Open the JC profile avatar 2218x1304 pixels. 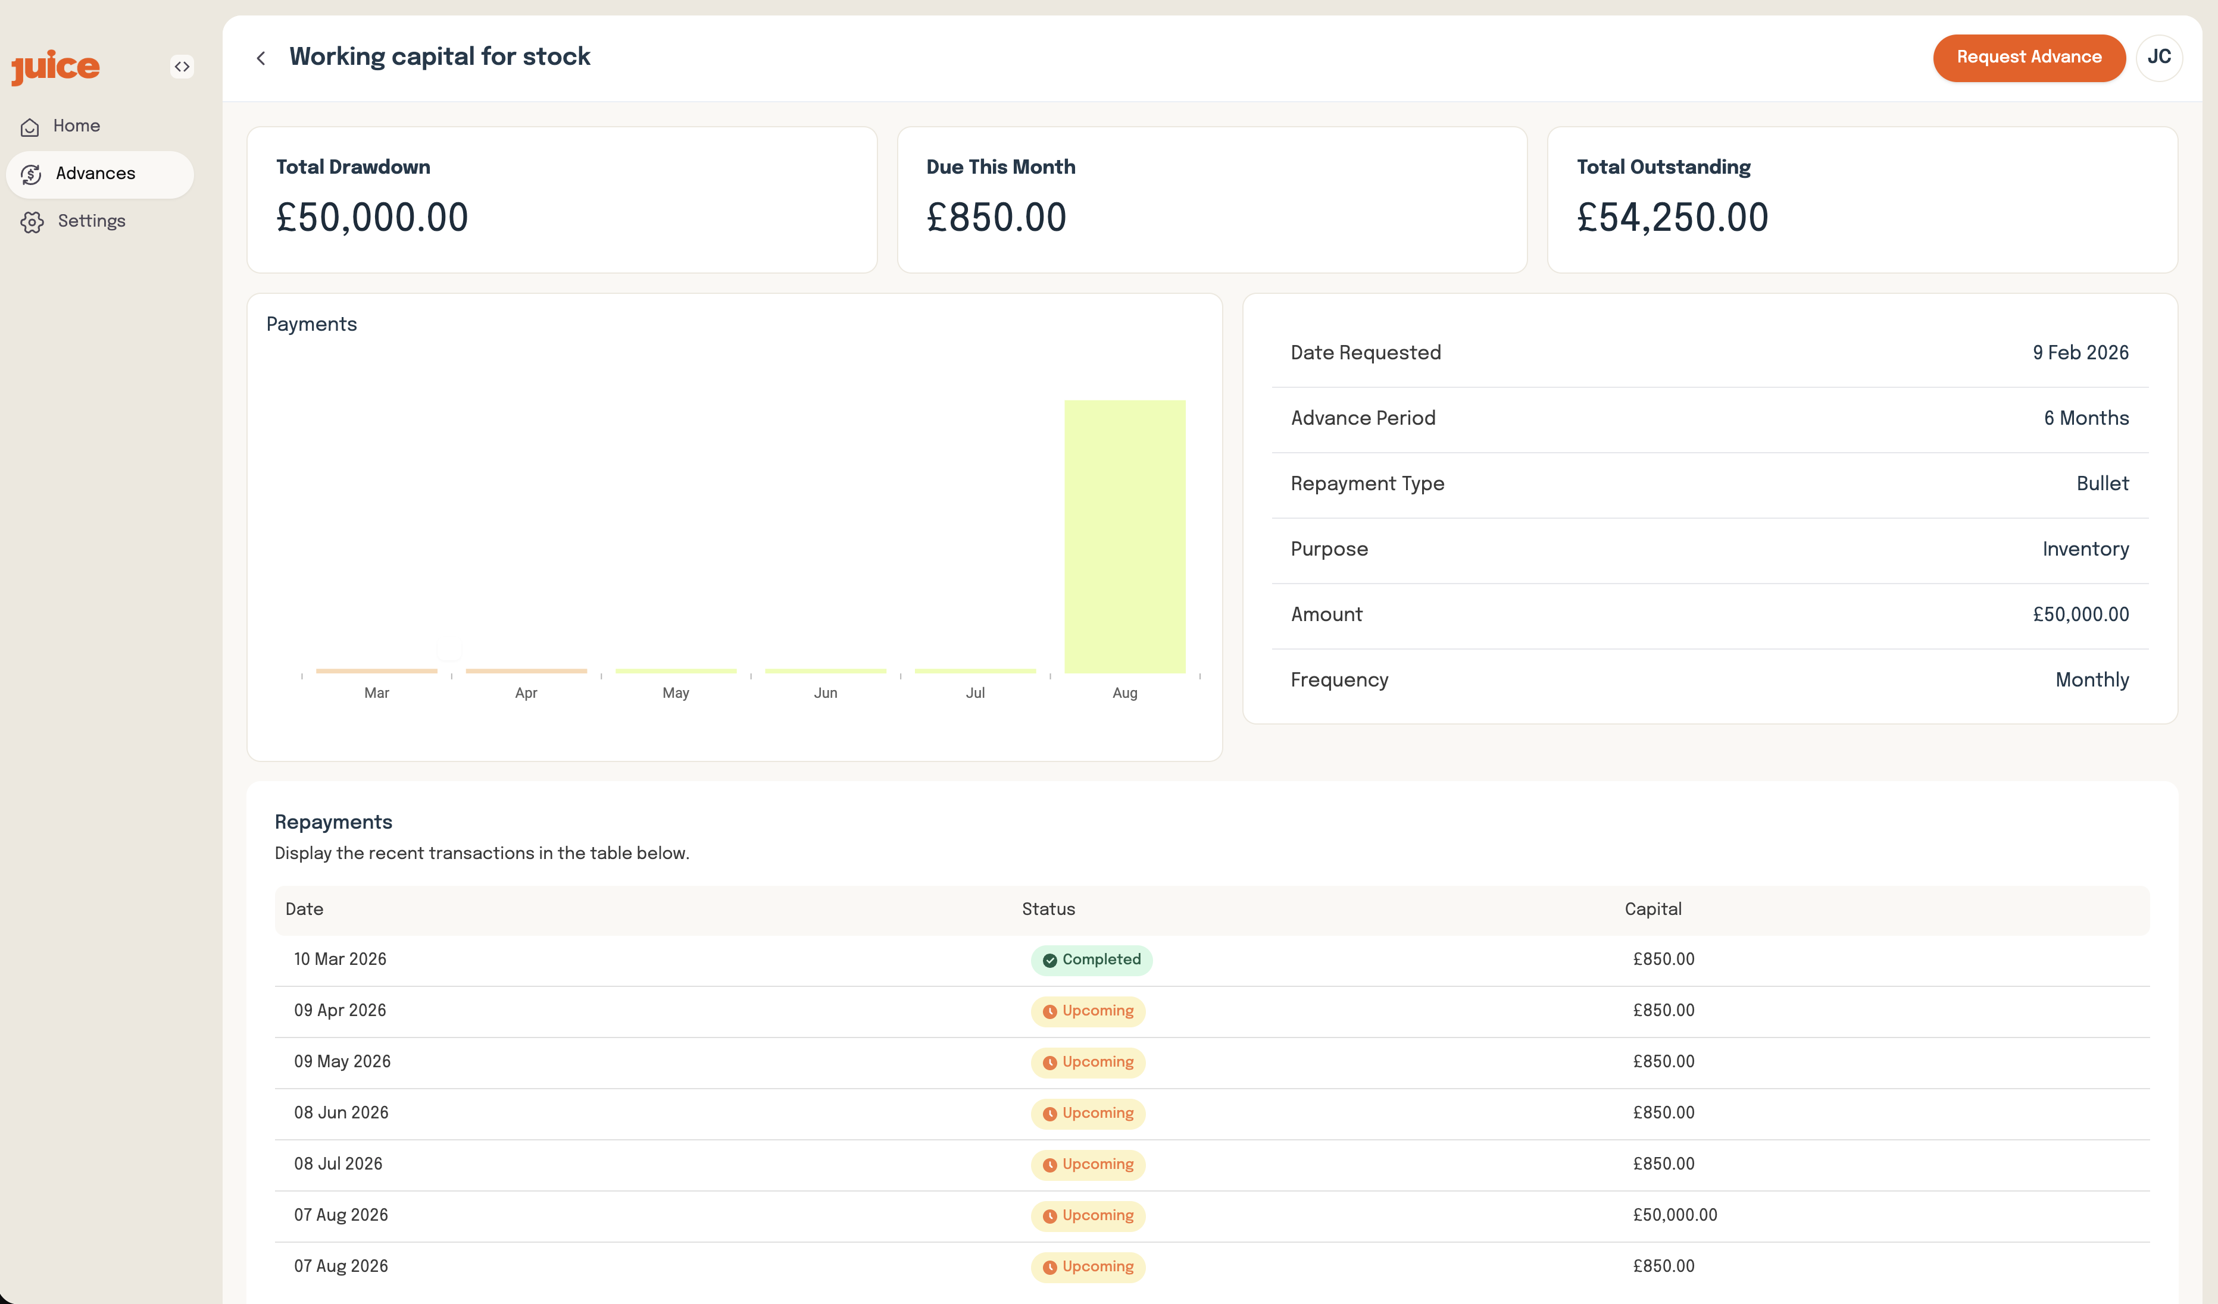tap(2159, 57)
